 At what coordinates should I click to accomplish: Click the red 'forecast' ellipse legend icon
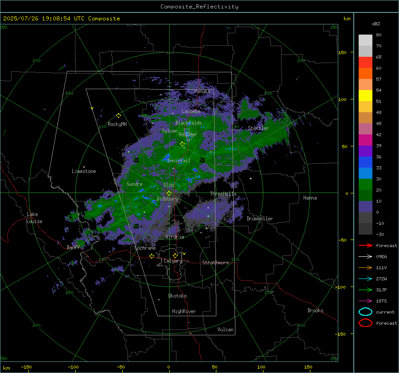click(365, 323)
